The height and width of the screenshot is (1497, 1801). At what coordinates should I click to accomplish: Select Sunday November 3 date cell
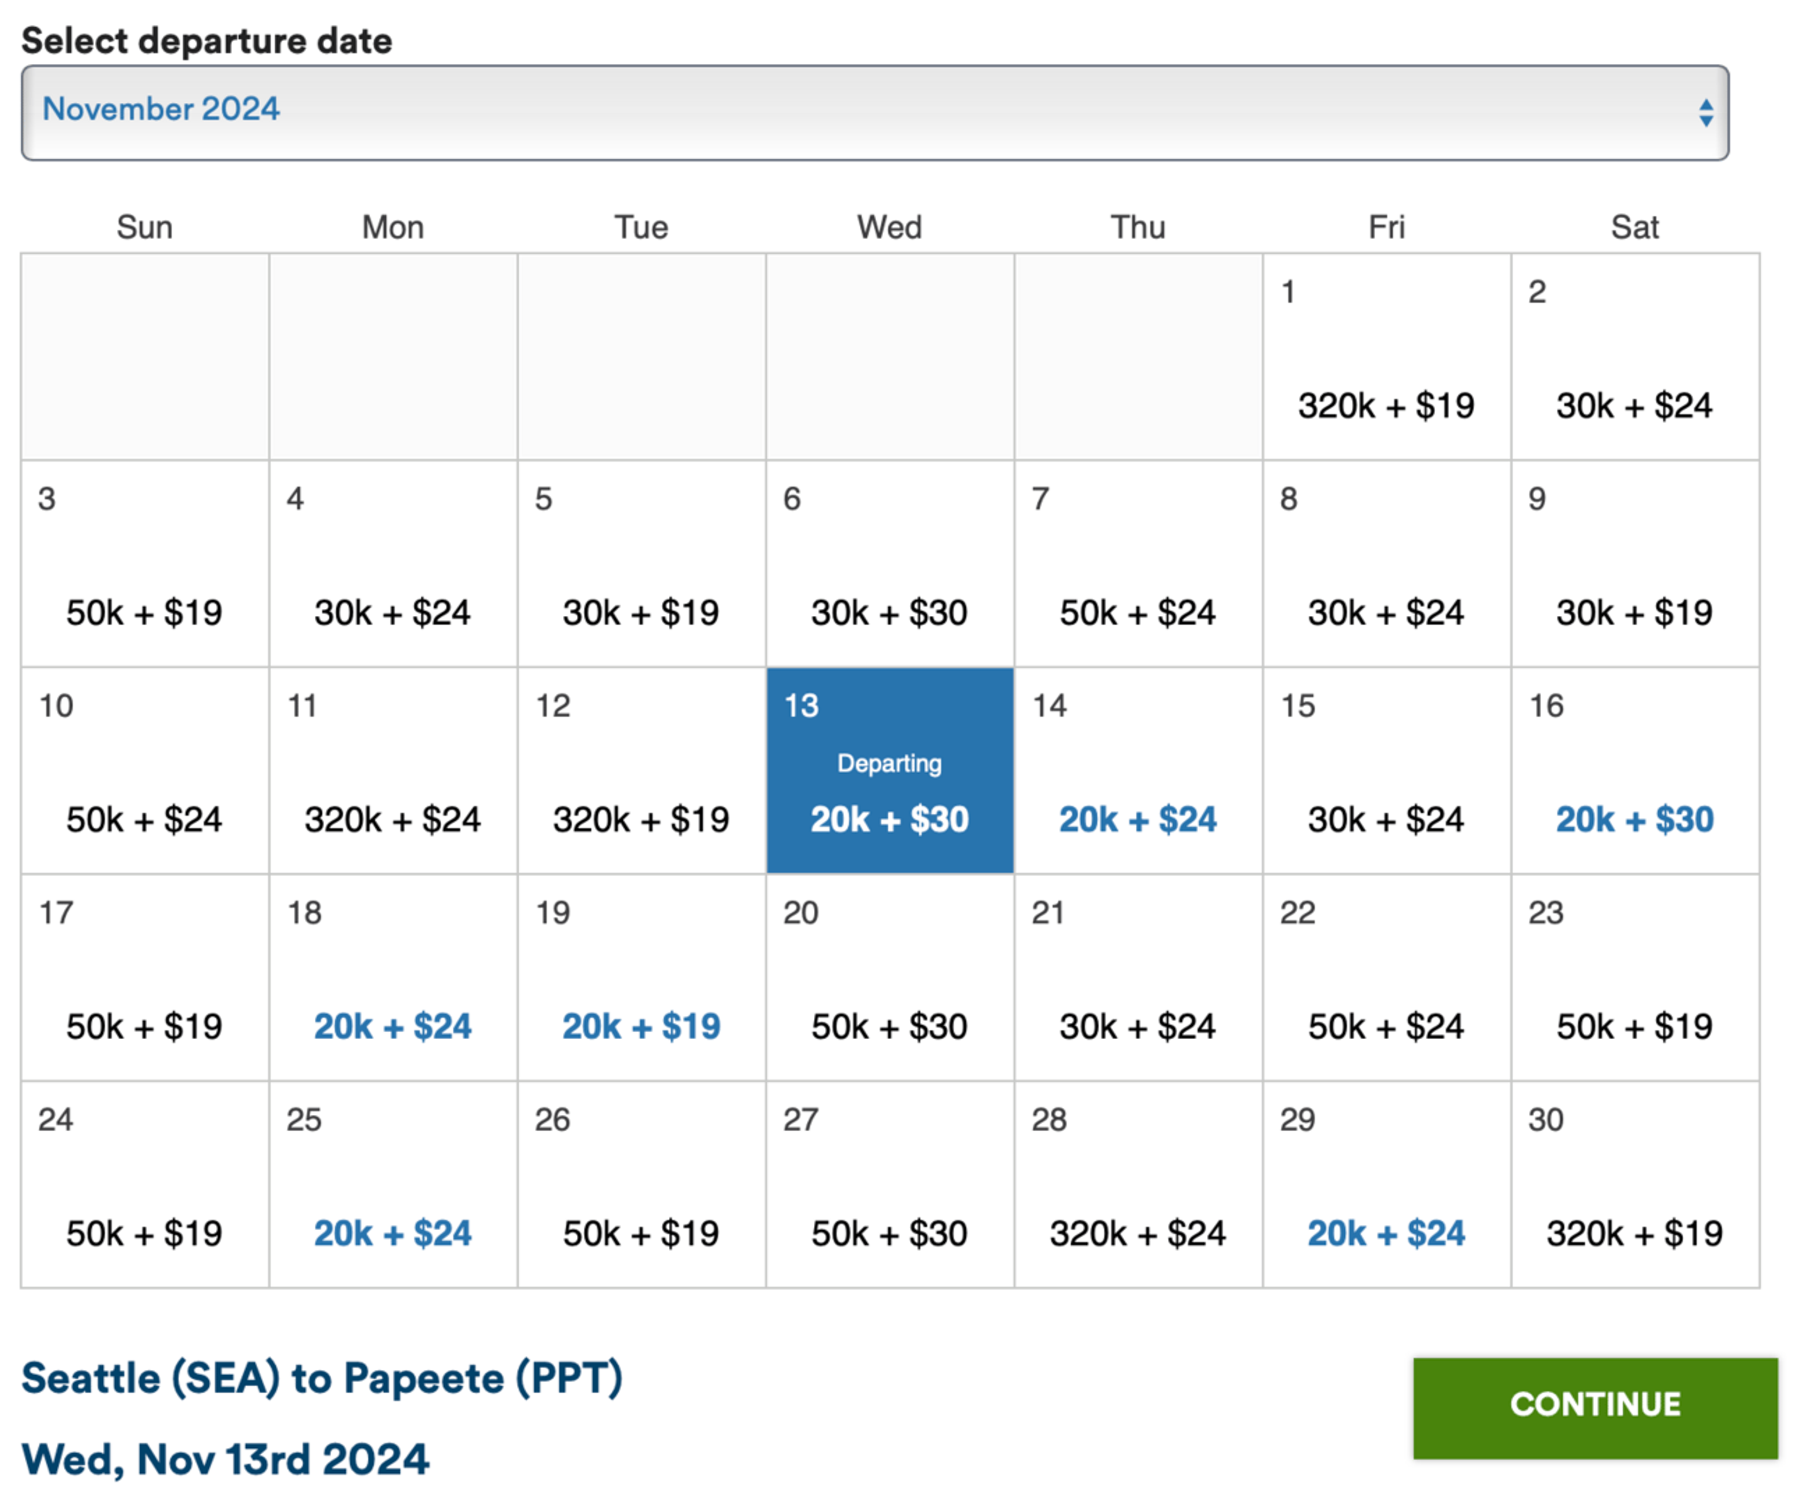[x=145, y=563]
